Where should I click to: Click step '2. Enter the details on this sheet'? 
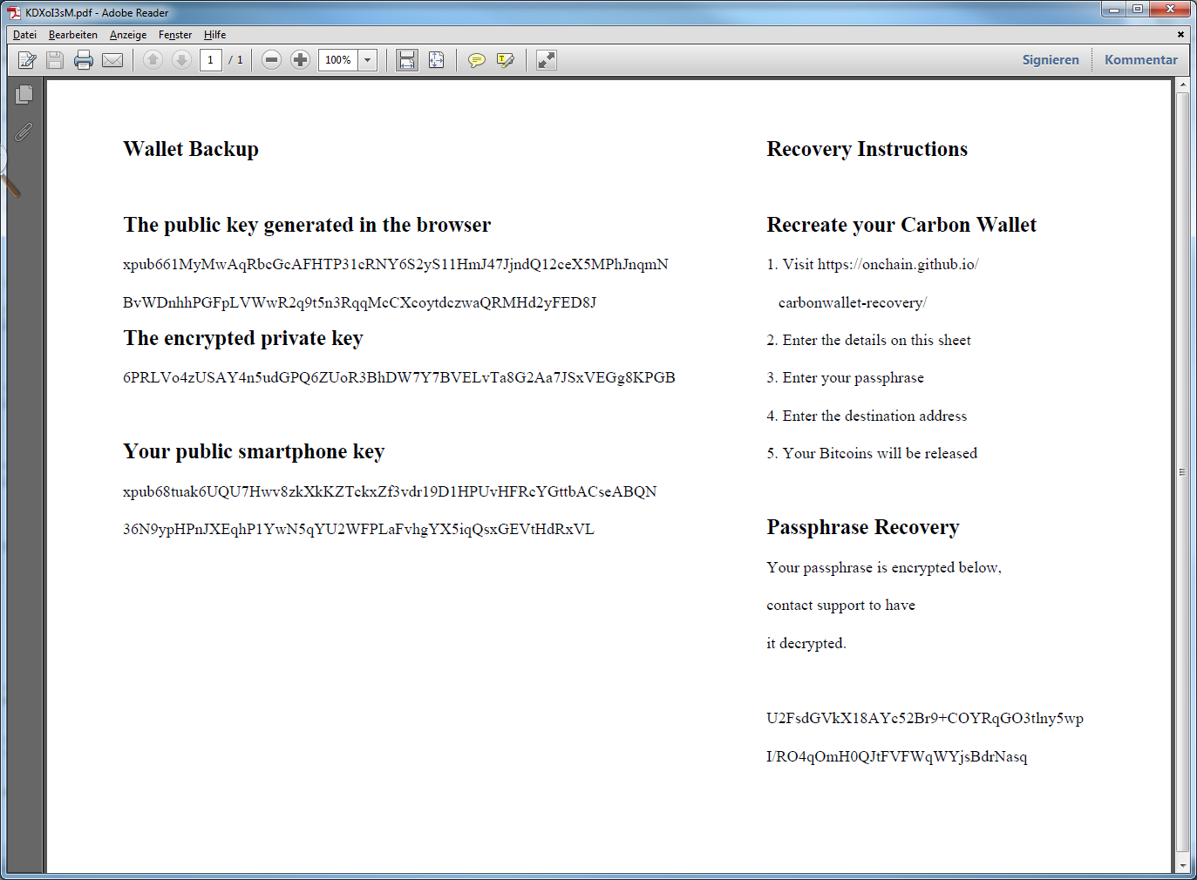868,340
